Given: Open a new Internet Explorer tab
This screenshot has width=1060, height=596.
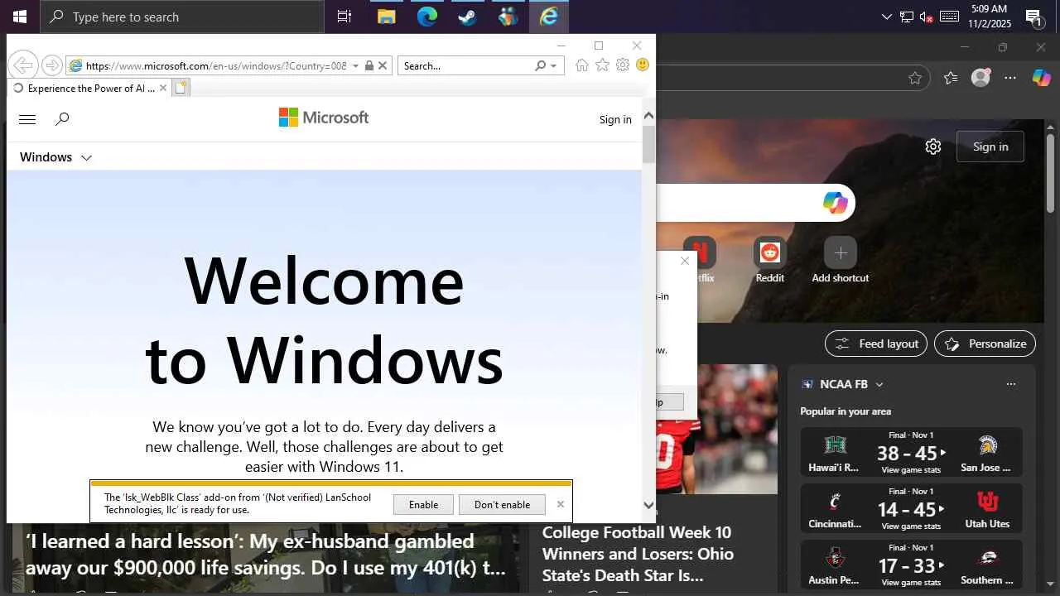Looking at the screenshot, I should [x=181, y=88].
